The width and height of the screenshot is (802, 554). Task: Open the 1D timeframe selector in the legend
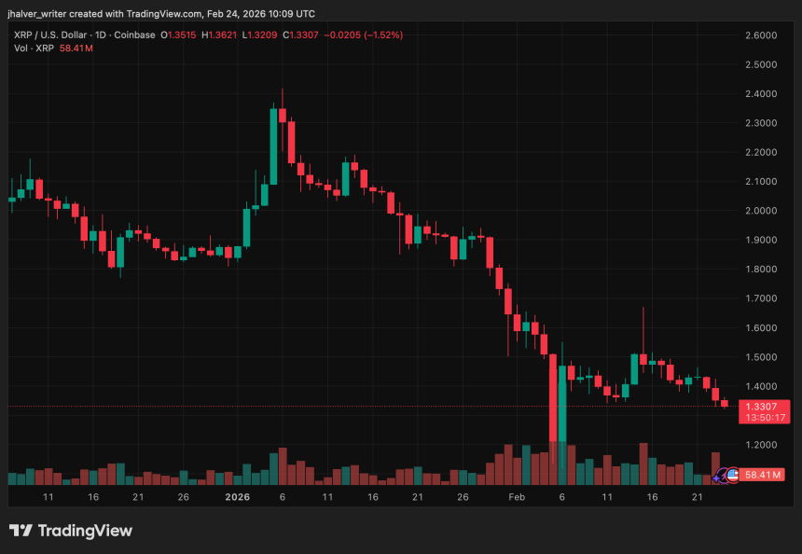click(103, 34)
